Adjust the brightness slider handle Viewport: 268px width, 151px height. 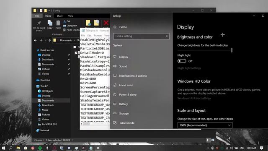[232, 50]
